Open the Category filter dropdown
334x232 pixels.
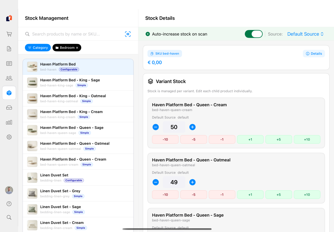tap(38, 48)
